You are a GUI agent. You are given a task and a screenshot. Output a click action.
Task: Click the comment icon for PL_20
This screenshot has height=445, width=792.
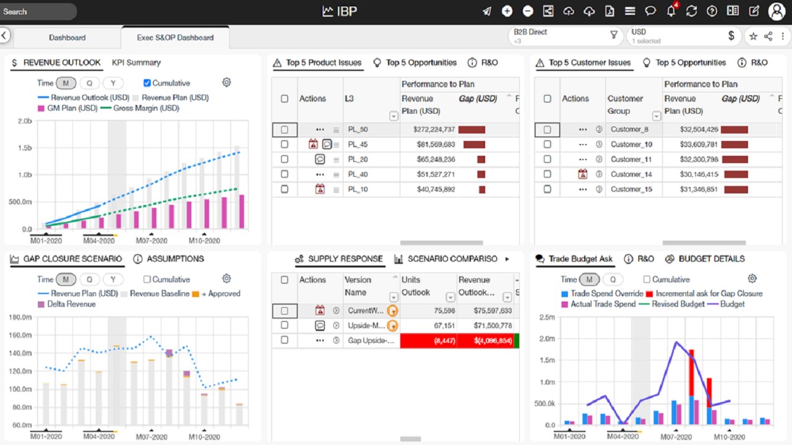click(x=320, y=159)
